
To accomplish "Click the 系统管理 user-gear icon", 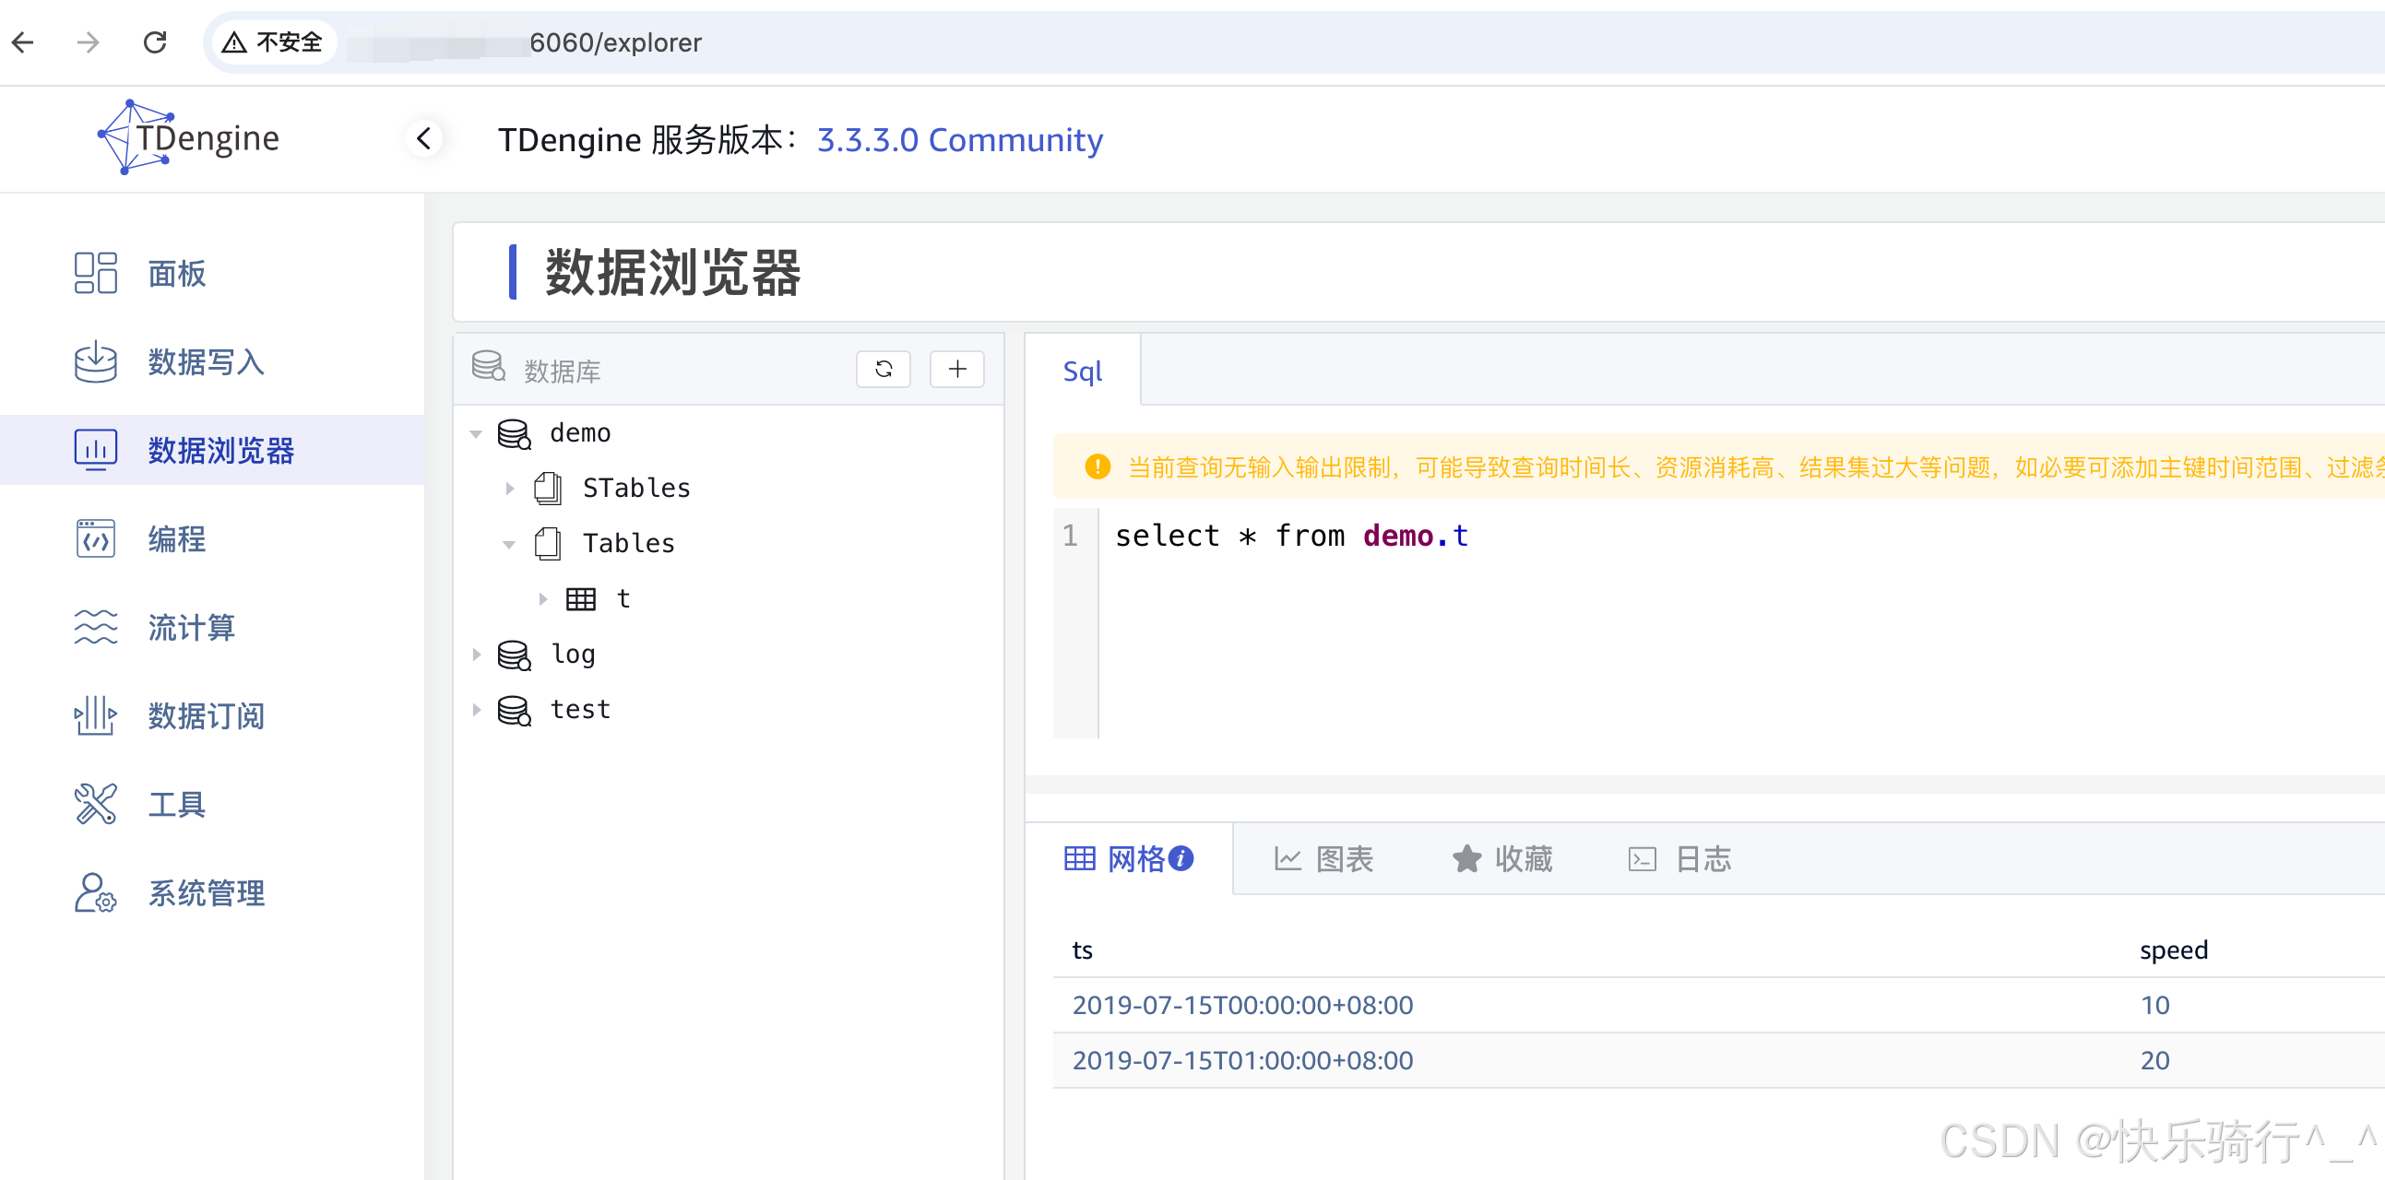I will [x=95, y=893].
